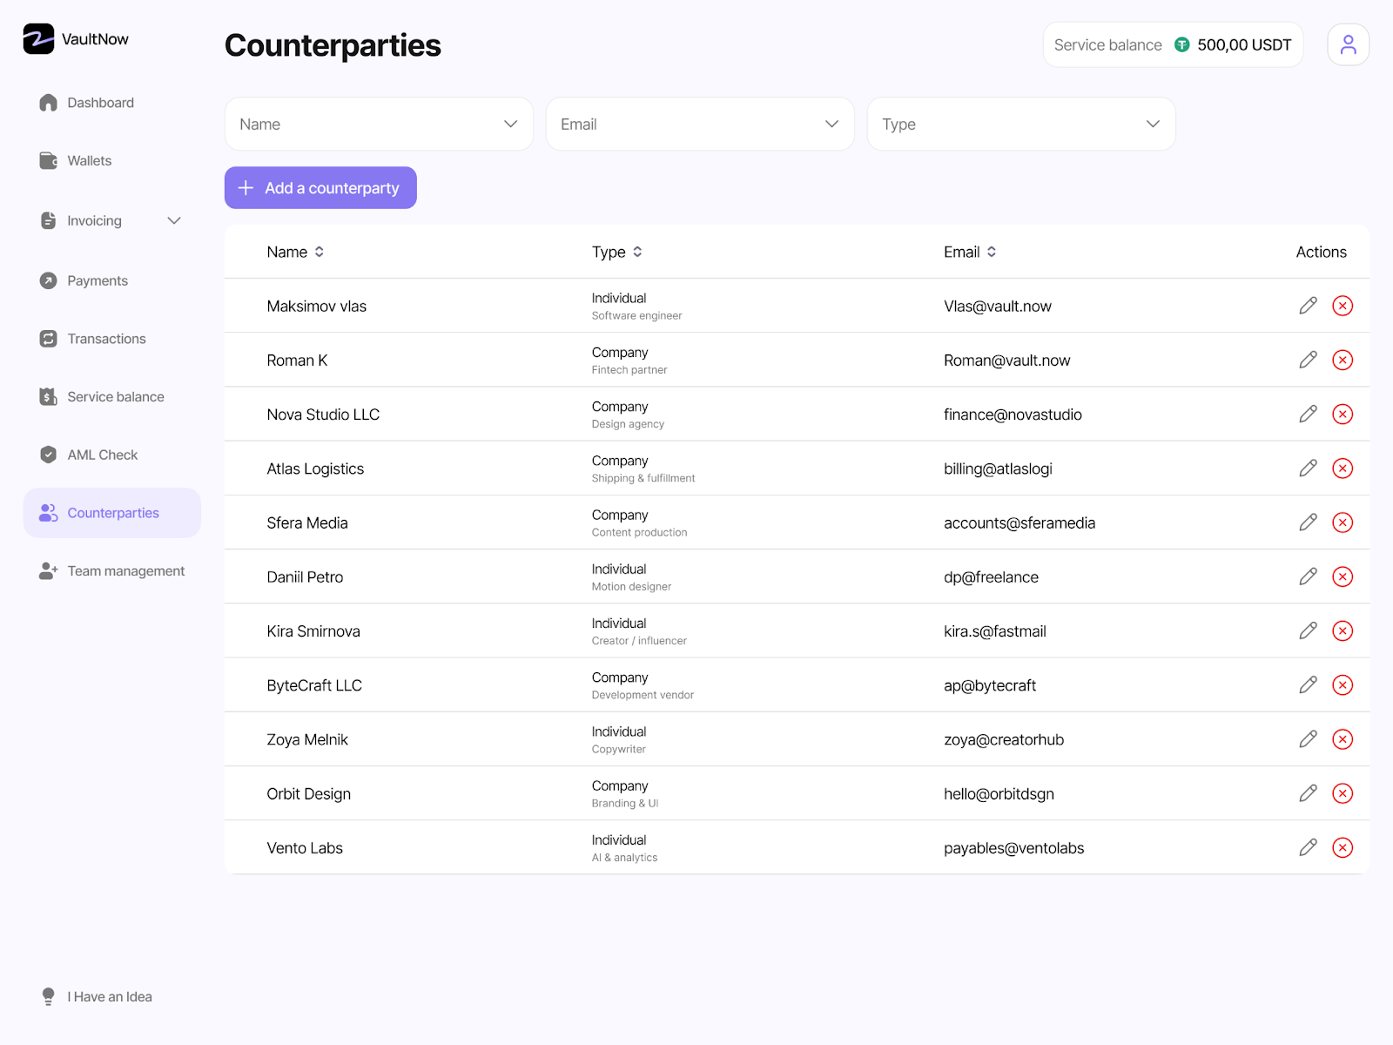The height and width of the screenshot is (1045, 1393).
Task: Open AML Check in the sidebar
Action: 102,455
